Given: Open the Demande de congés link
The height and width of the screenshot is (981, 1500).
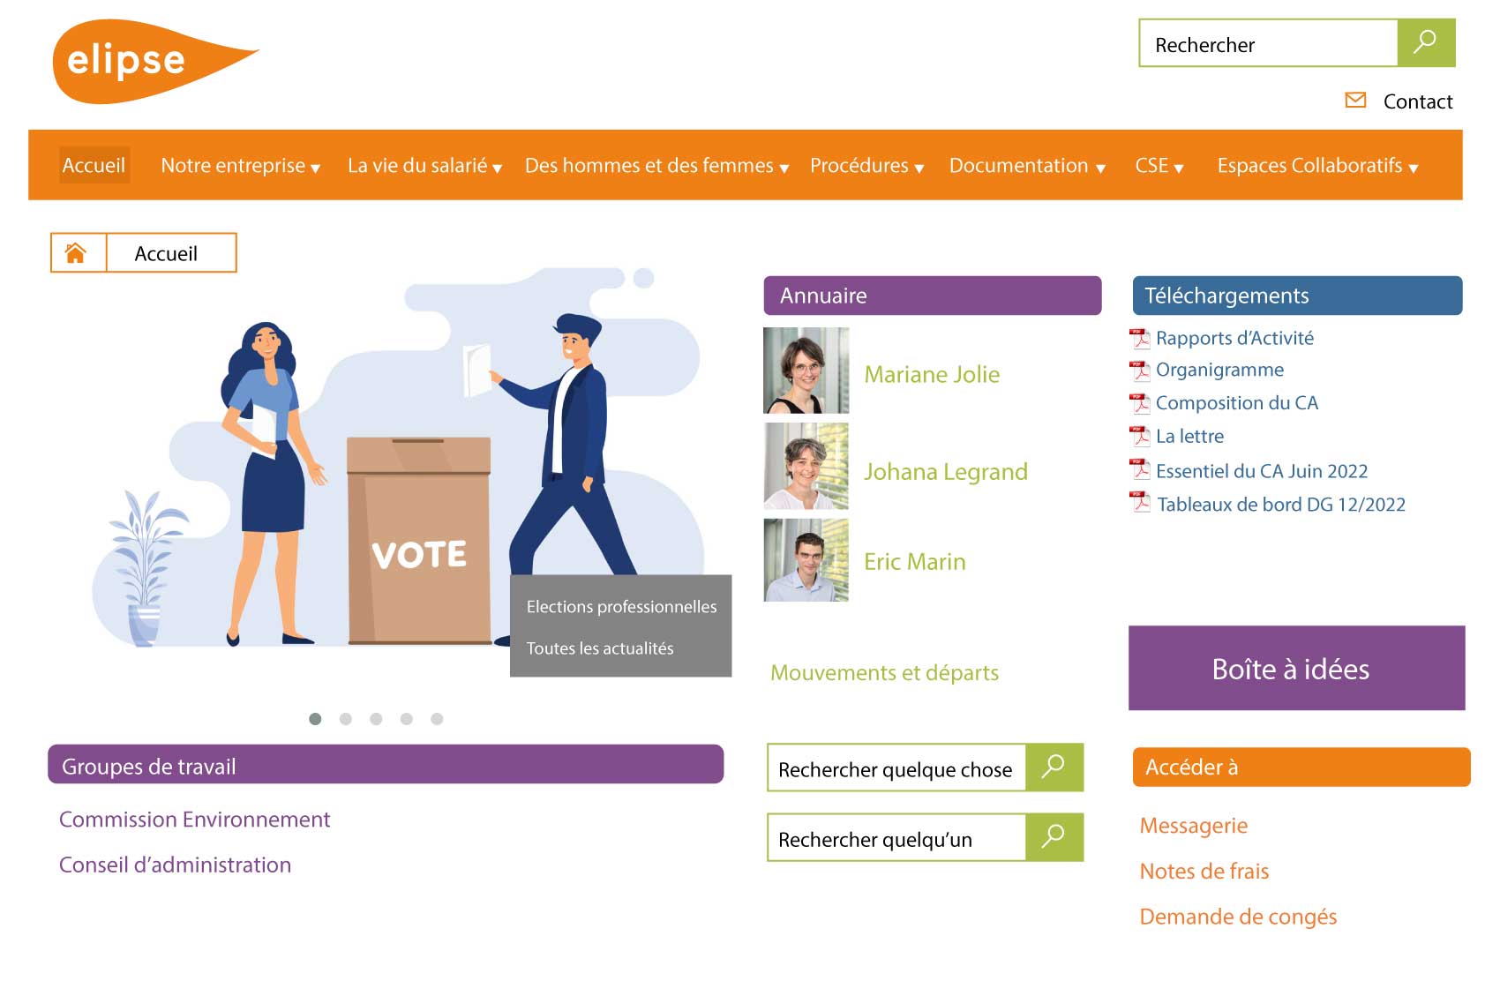Looking at the screenshot, I should [1238, 917].
